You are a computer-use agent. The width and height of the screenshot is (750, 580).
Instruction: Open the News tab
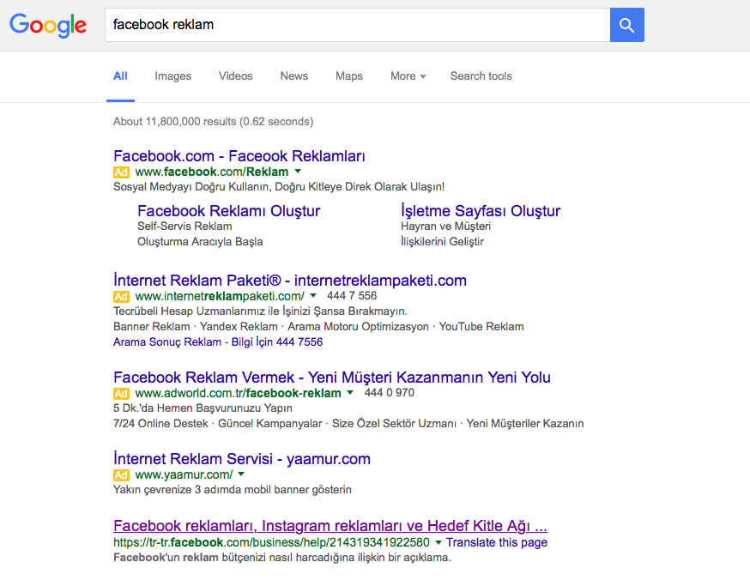coord(293,76)
